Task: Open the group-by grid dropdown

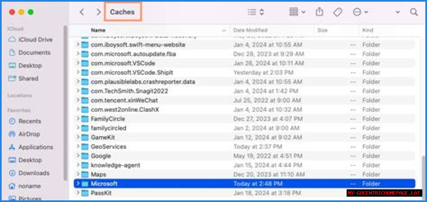Action: (x=298, y=12)
